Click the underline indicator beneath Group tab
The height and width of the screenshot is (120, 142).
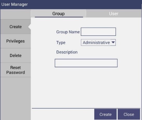[x=59, y=17]
